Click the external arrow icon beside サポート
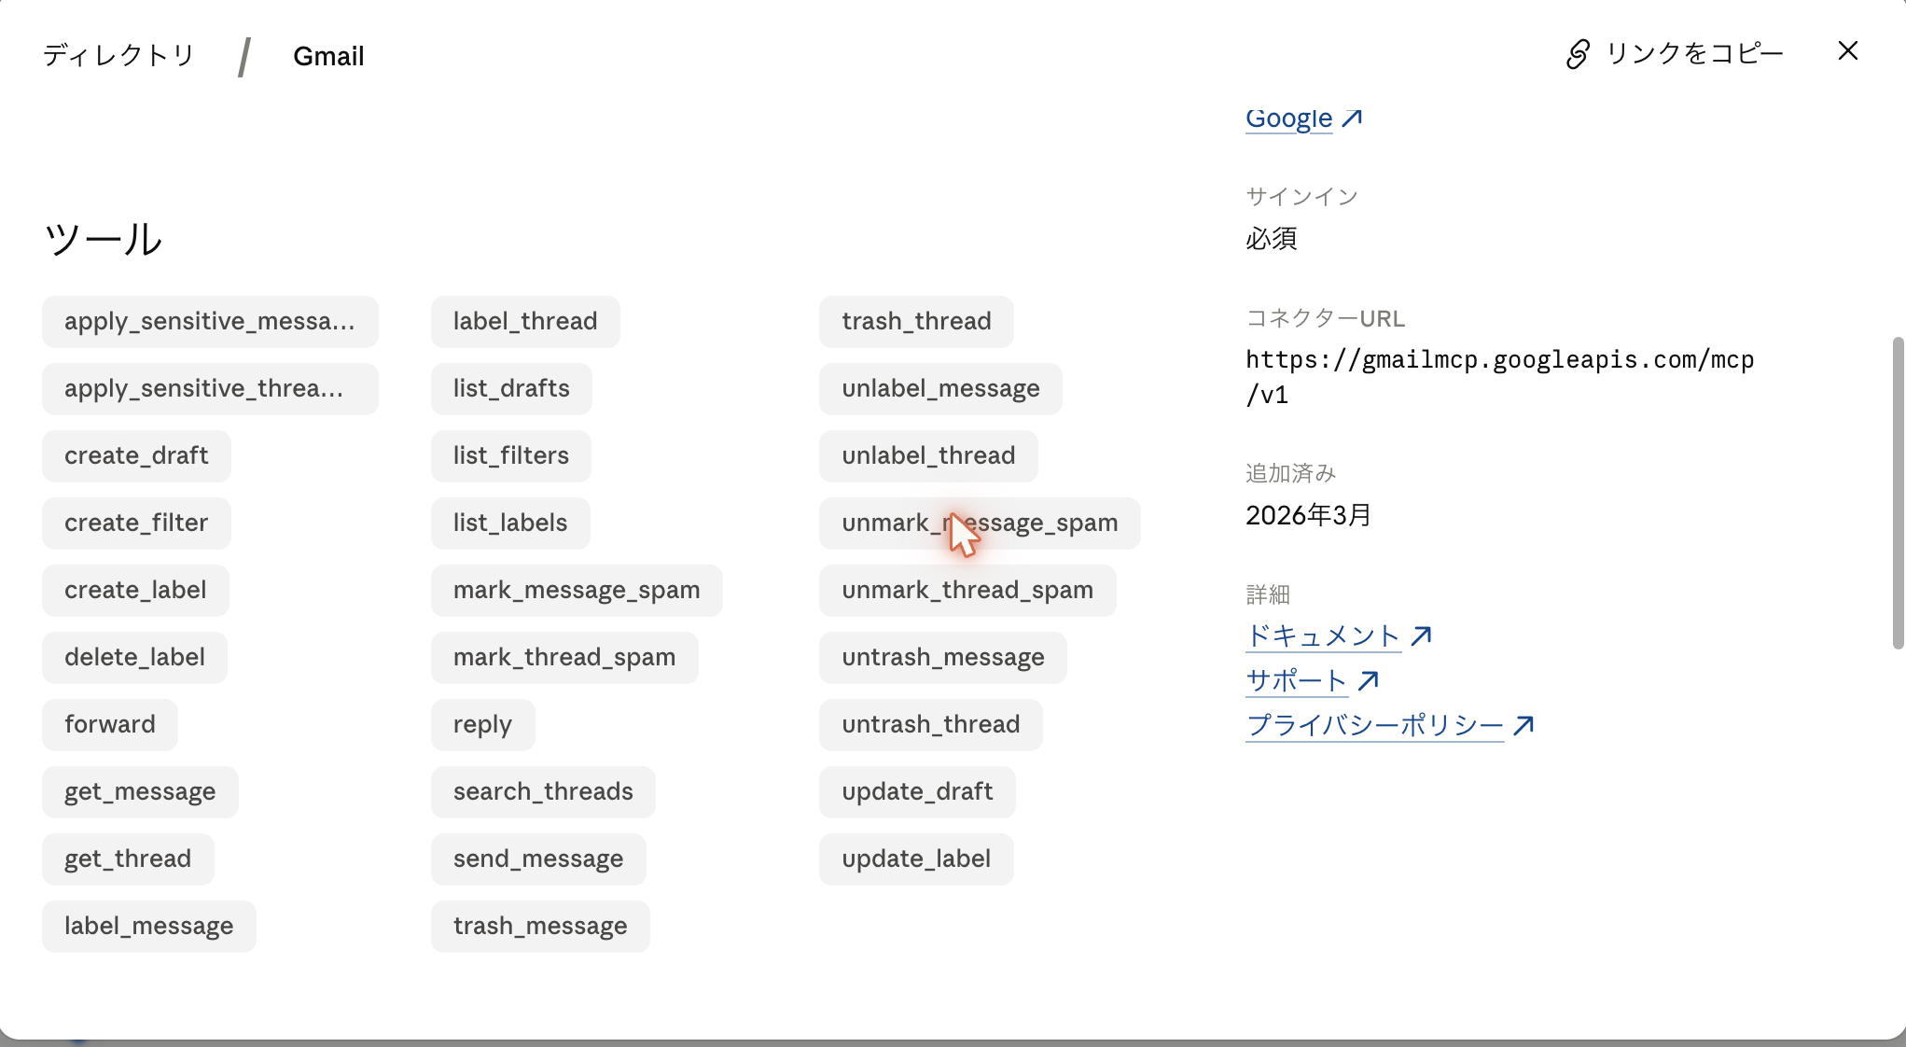This screenshot has height=1047, width=1906. pos(1369,681)
